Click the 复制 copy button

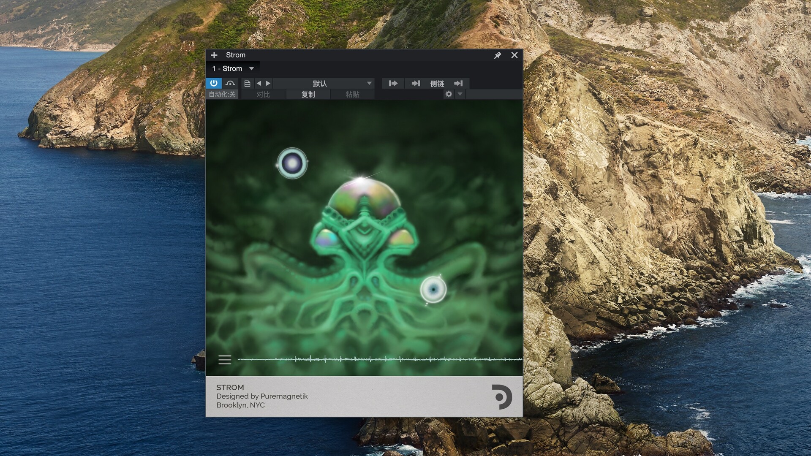click(308, 94)
